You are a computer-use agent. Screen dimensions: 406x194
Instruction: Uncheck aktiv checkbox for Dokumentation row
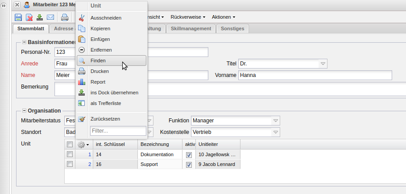click(189, 155)
